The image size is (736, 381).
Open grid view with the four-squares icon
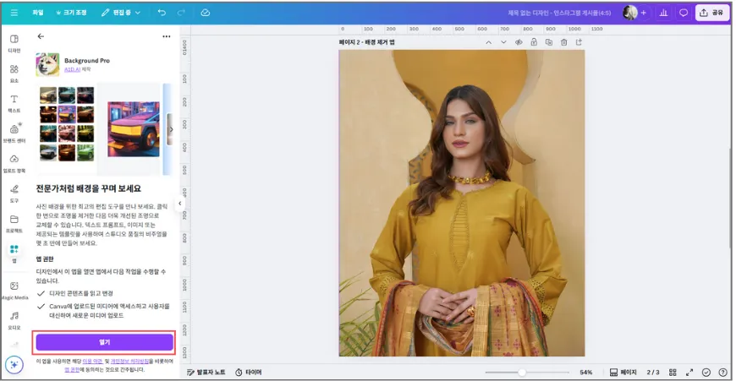(673, 372)
